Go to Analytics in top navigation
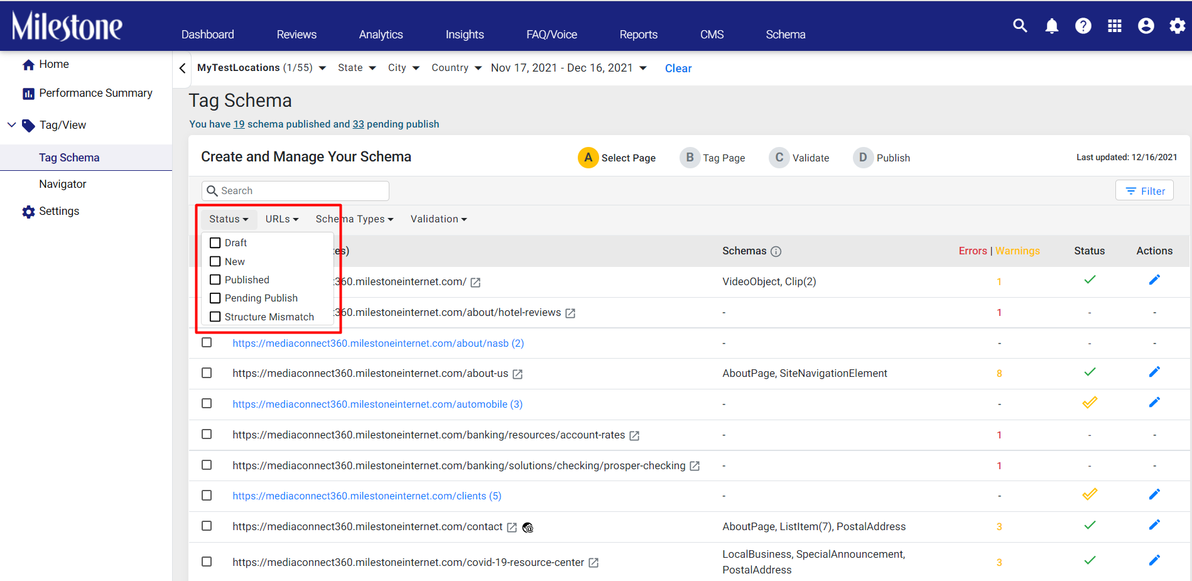 (x=381, y=35)
